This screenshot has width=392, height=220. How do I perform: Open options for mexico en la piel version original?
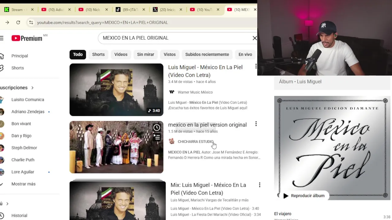(x=256, y=124)
